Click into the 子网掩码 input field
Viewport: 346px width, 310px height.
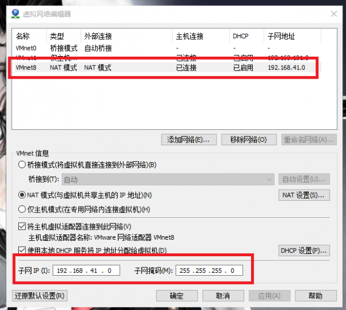coord(209,270)
